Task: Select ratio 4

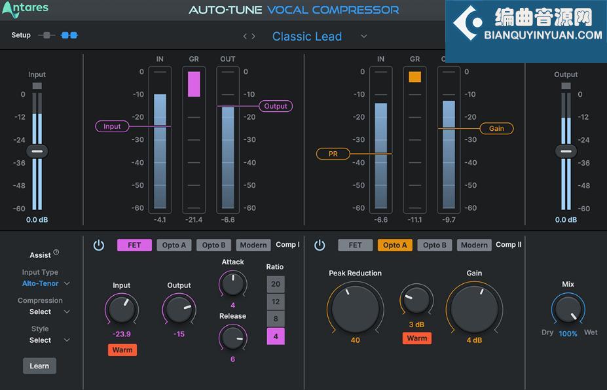Action: click(x=276, y=336)
